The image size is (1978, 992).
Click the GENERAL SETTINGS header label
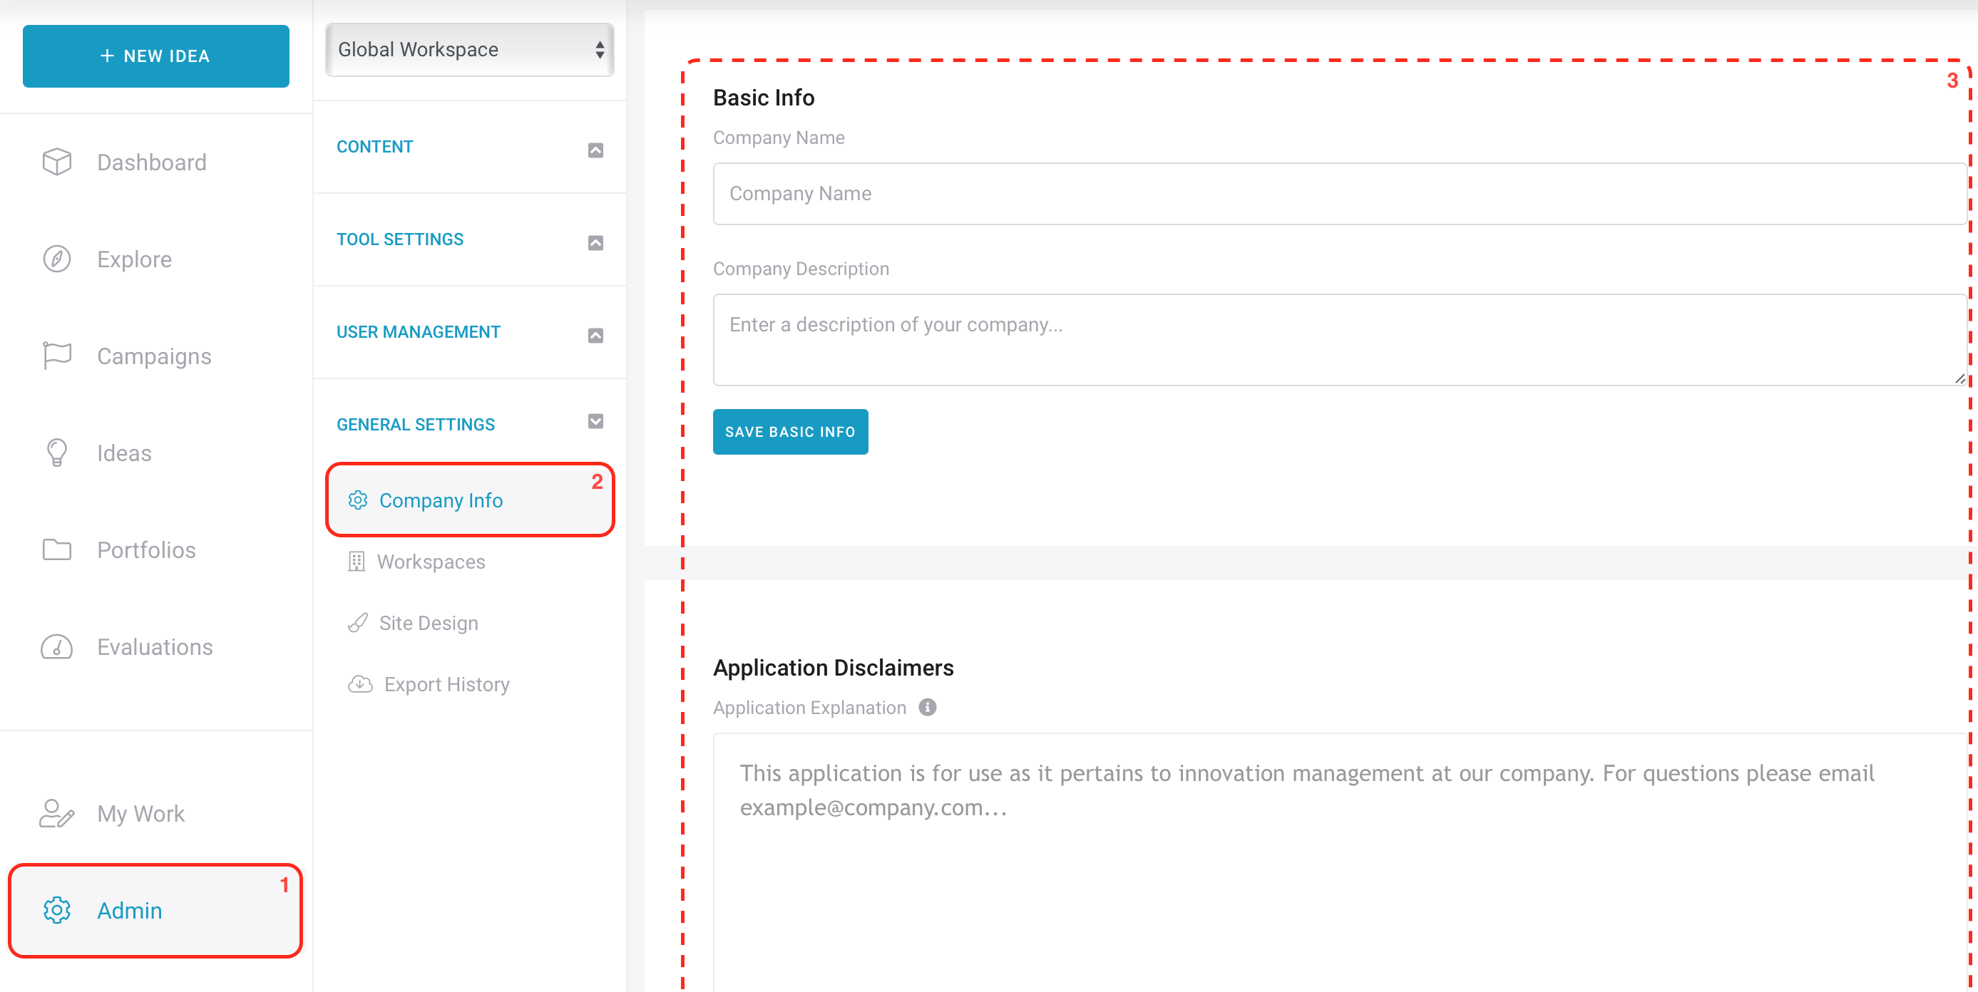pyautogui.click(x=416, y=424)
